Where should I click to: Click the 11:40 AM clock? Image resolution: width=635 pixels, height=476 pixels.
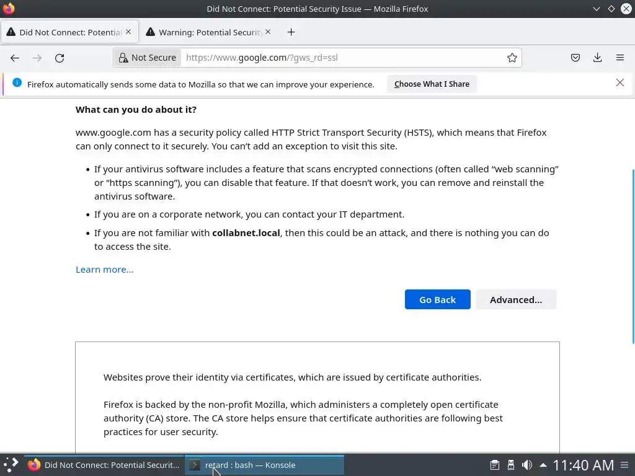tap(583, 465)
